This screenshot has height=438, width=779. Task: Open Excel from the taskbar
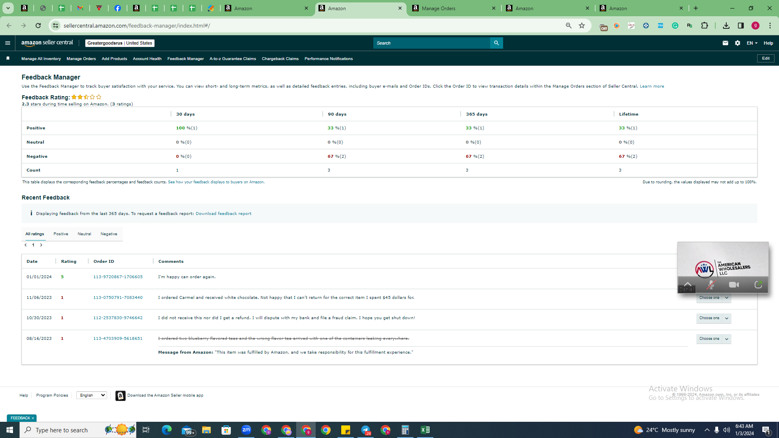[x=425, y=430]
